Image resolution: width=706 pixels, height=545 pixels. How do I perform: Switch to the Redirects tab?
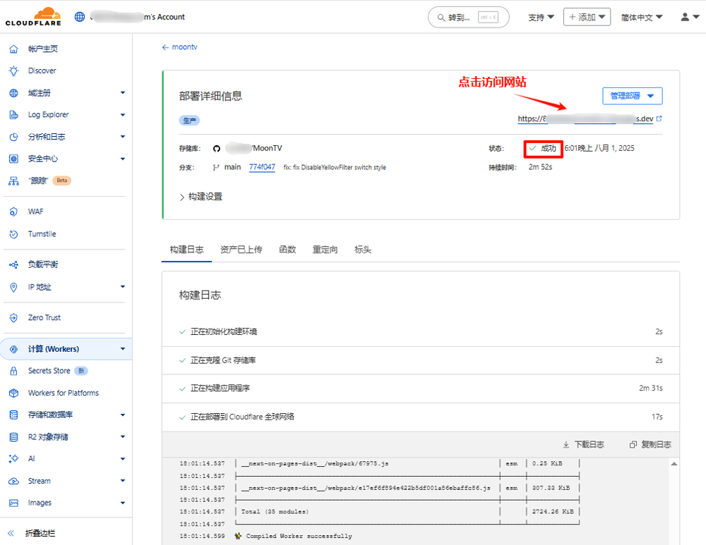click(x=325, y=250)
